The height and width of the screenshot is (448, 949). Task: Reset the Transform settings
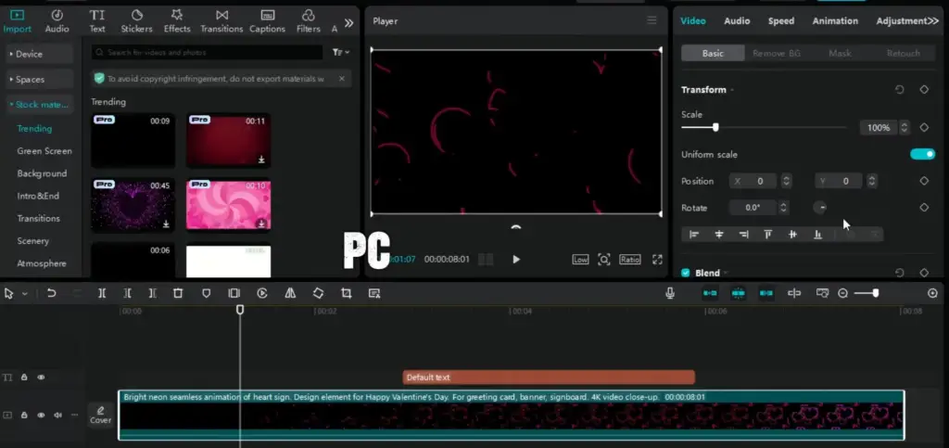pos(899,90)
